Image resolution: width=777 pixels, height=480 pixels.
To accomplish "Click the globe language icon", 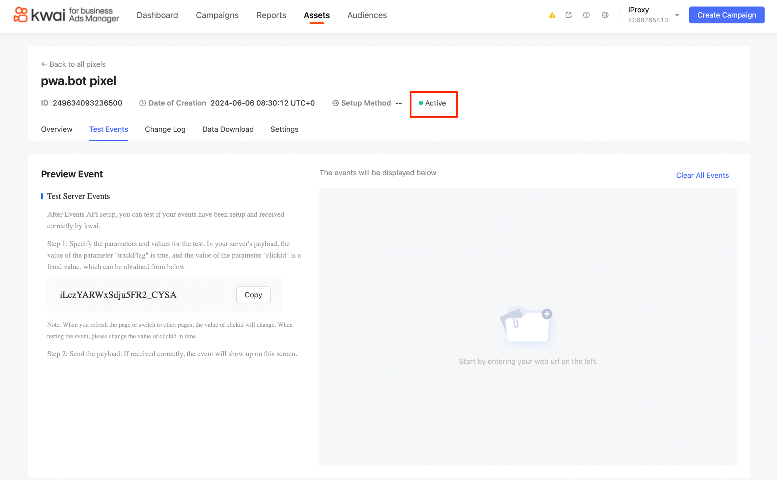I will pyautogui.click(x=605, y=15).
